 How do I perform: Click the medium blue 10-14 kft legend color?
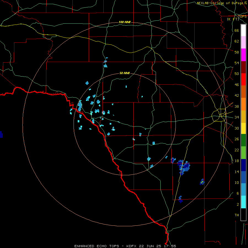(x=243, y=177)
